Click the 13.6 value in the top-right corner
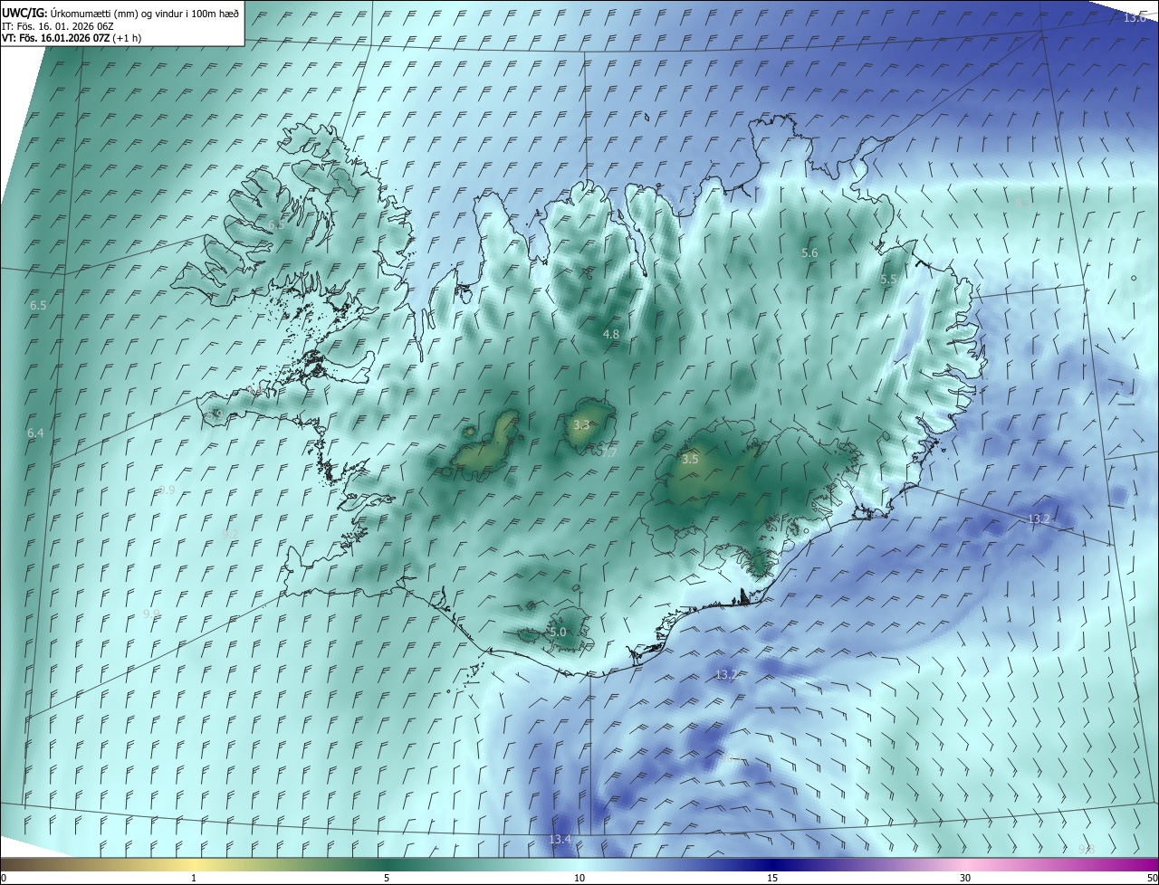Viewport: 1159px width, 885px height. pos(1135,17)
